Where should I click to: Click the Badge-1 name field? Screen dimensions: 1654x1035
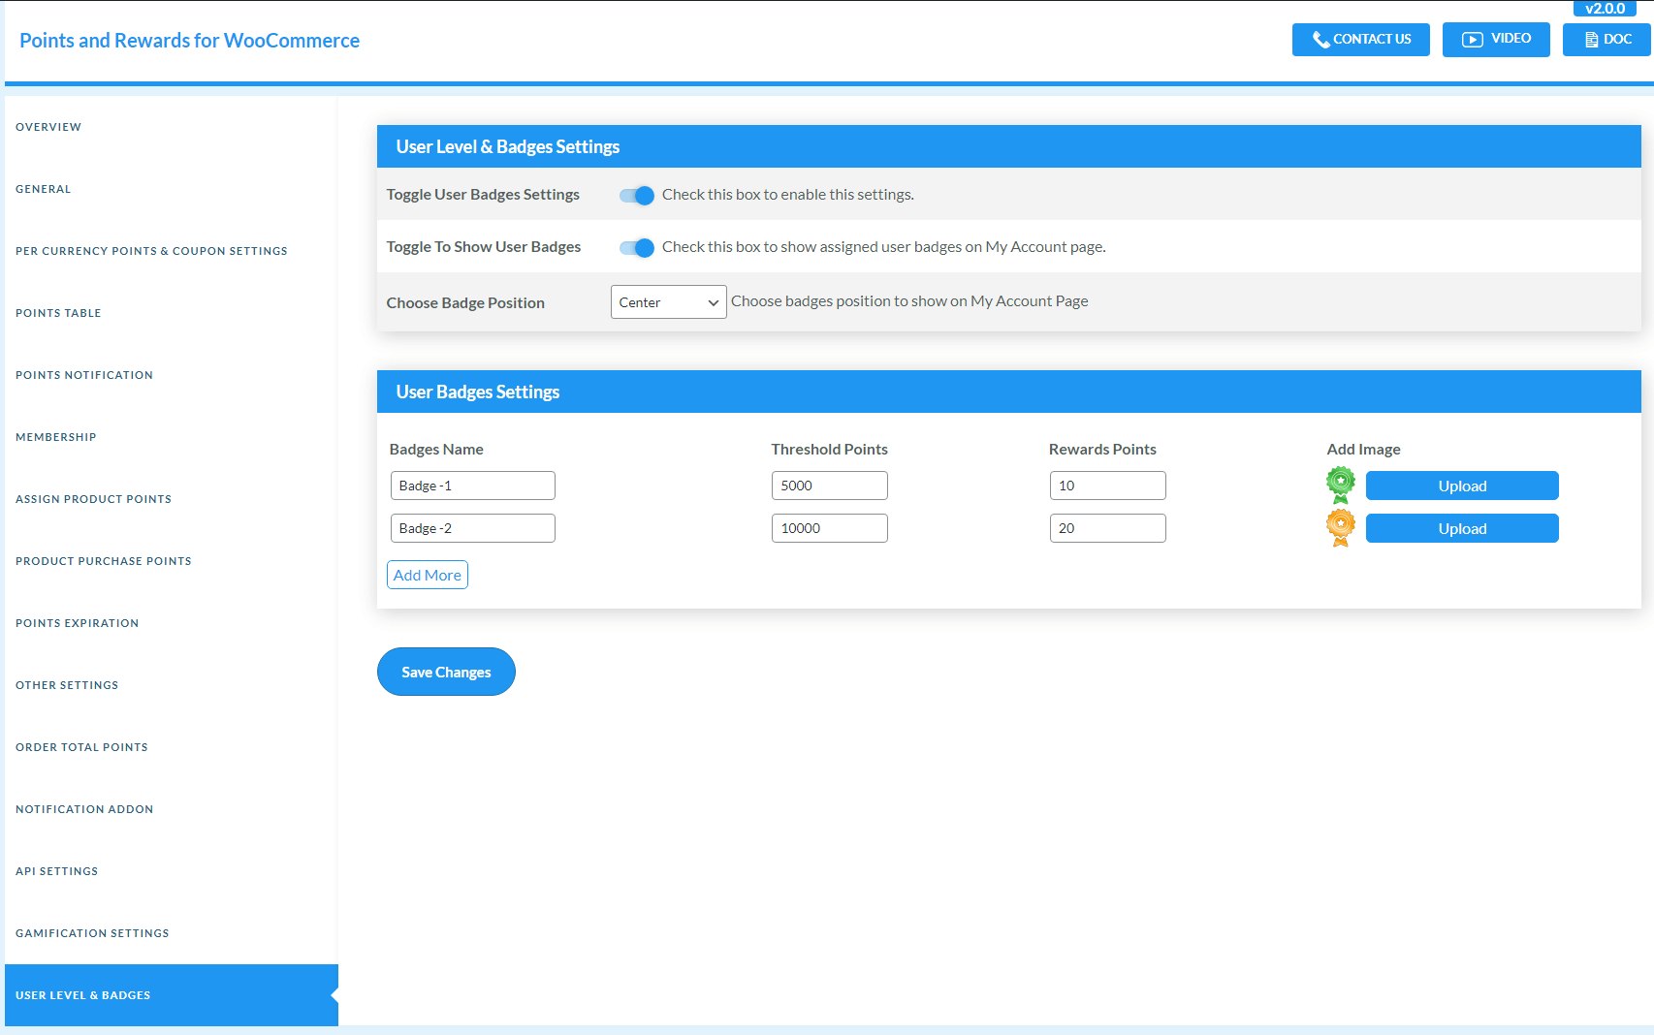tap(473, 486)
